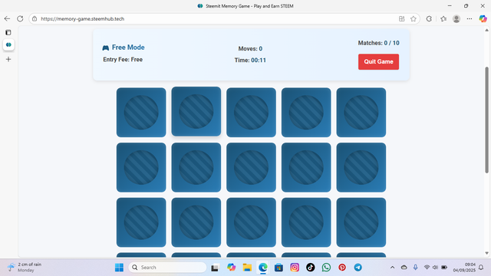Open the notifications bell icon

[481, 268]
